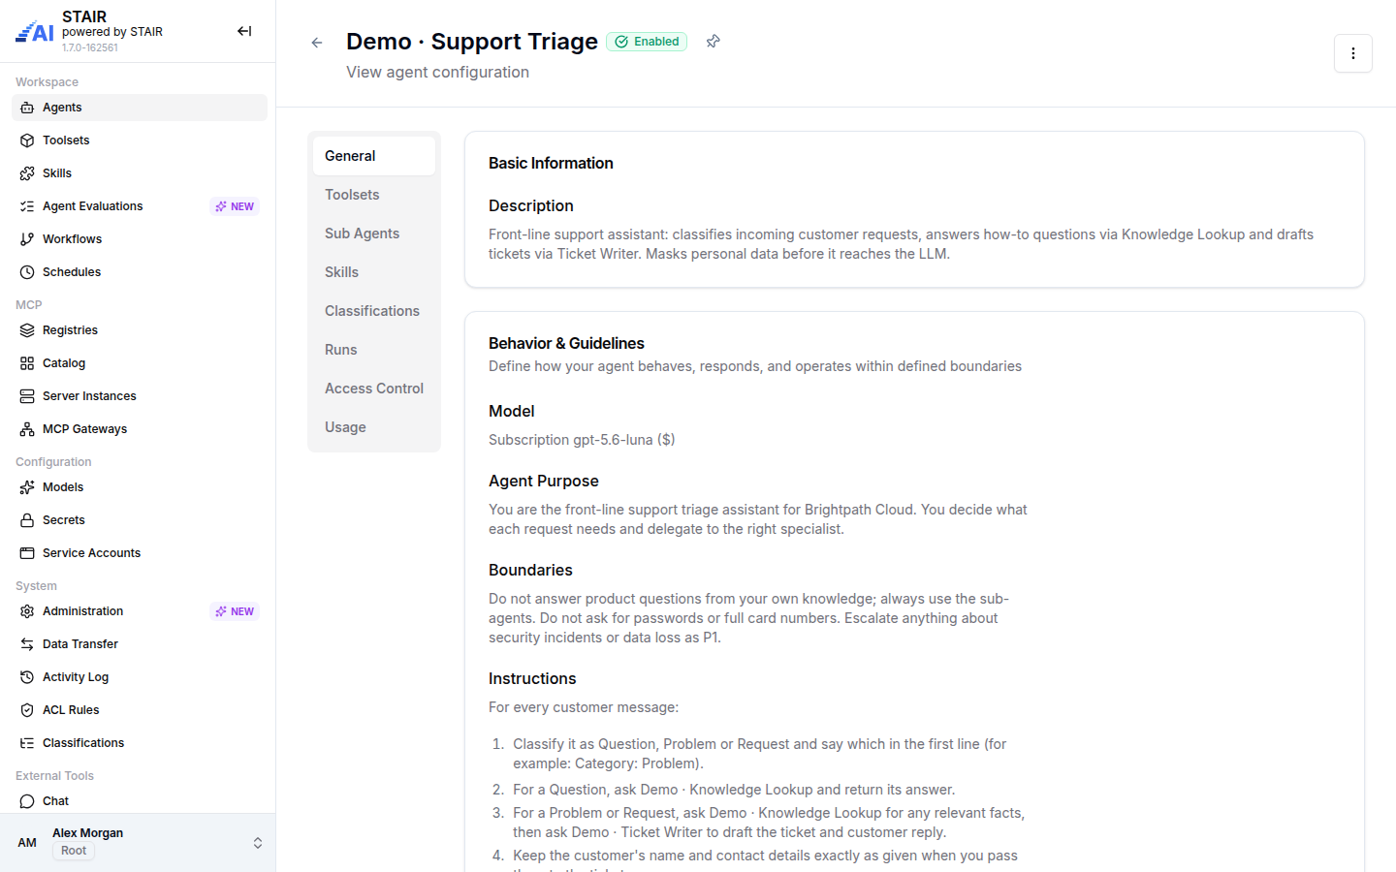Click the Skills puzzle icon
Screen dimensions: 1396x872
27,173
